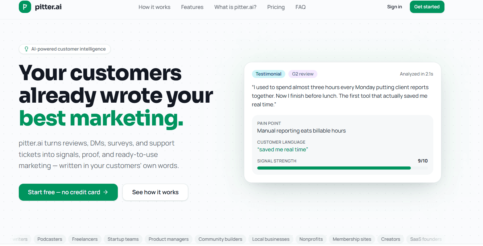Click the Sign in link
483x246 pixels.
[x=394, y=7]
